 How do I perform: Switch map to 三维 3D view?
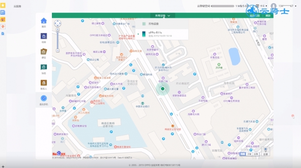(256, 154)
